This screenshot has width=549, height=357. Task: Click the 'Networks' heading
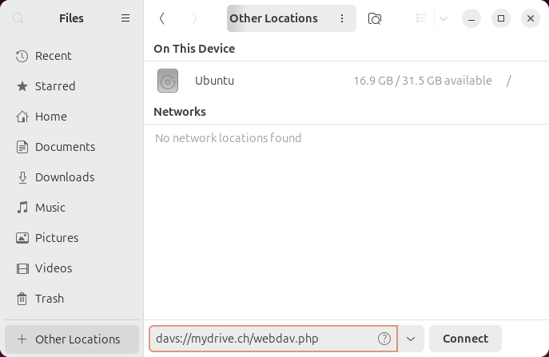[x=180, y=112]
